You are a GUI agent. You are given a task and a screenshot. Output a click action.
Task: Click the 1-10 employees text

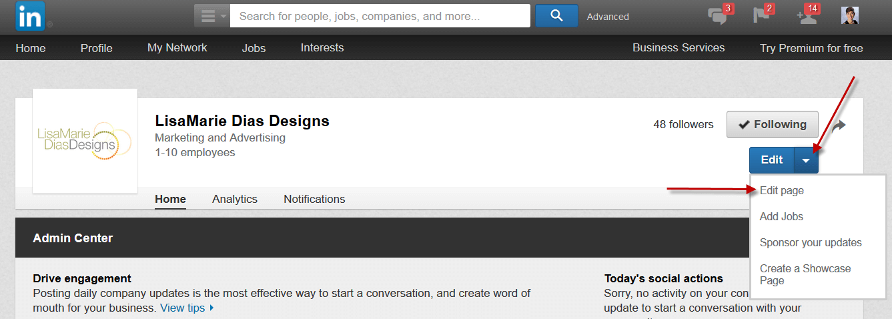point(195,153)
